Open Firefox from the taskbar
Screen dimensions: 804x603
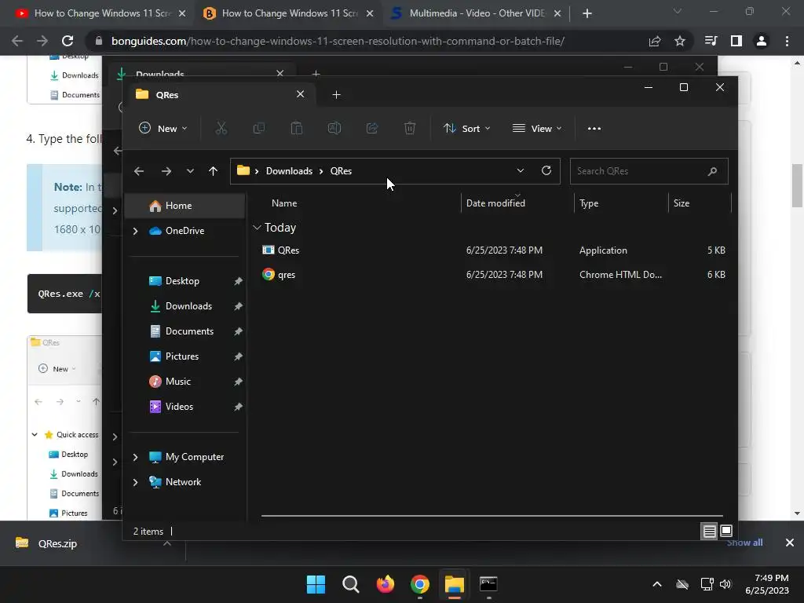coord(385,584)
